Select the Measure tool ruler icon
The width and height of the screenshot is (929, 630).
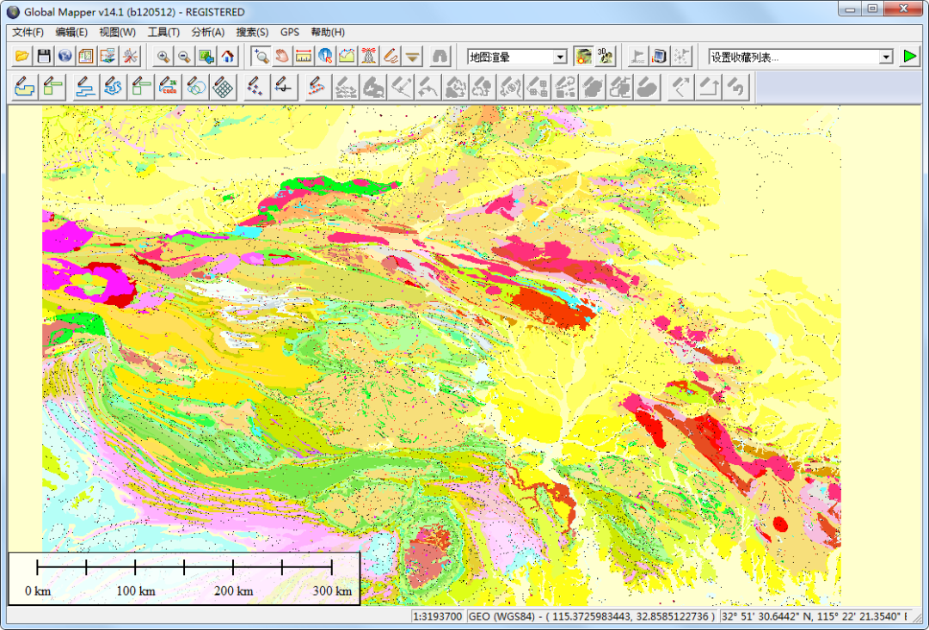304,57
